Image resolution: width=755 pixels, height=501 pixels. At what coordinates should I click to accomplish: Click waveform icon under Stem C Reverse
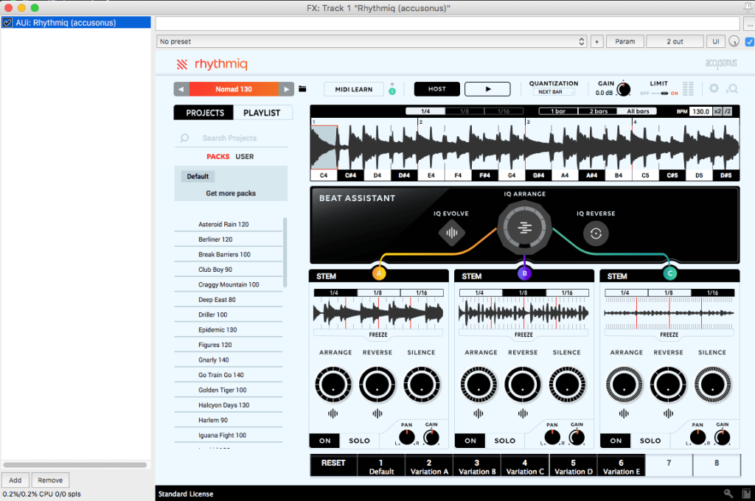coord(668,413)
